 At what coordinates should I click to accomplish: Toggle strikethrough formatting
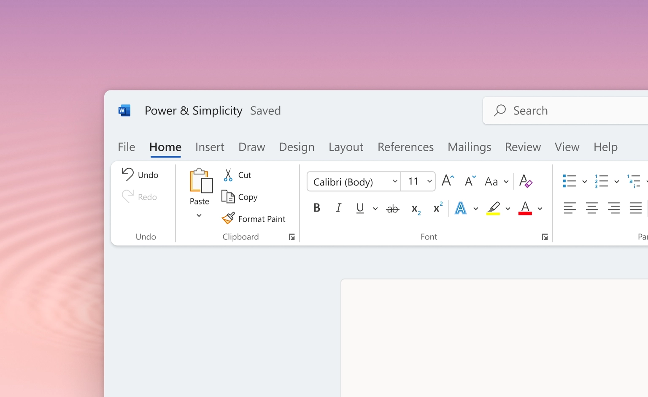pos(392,208)
